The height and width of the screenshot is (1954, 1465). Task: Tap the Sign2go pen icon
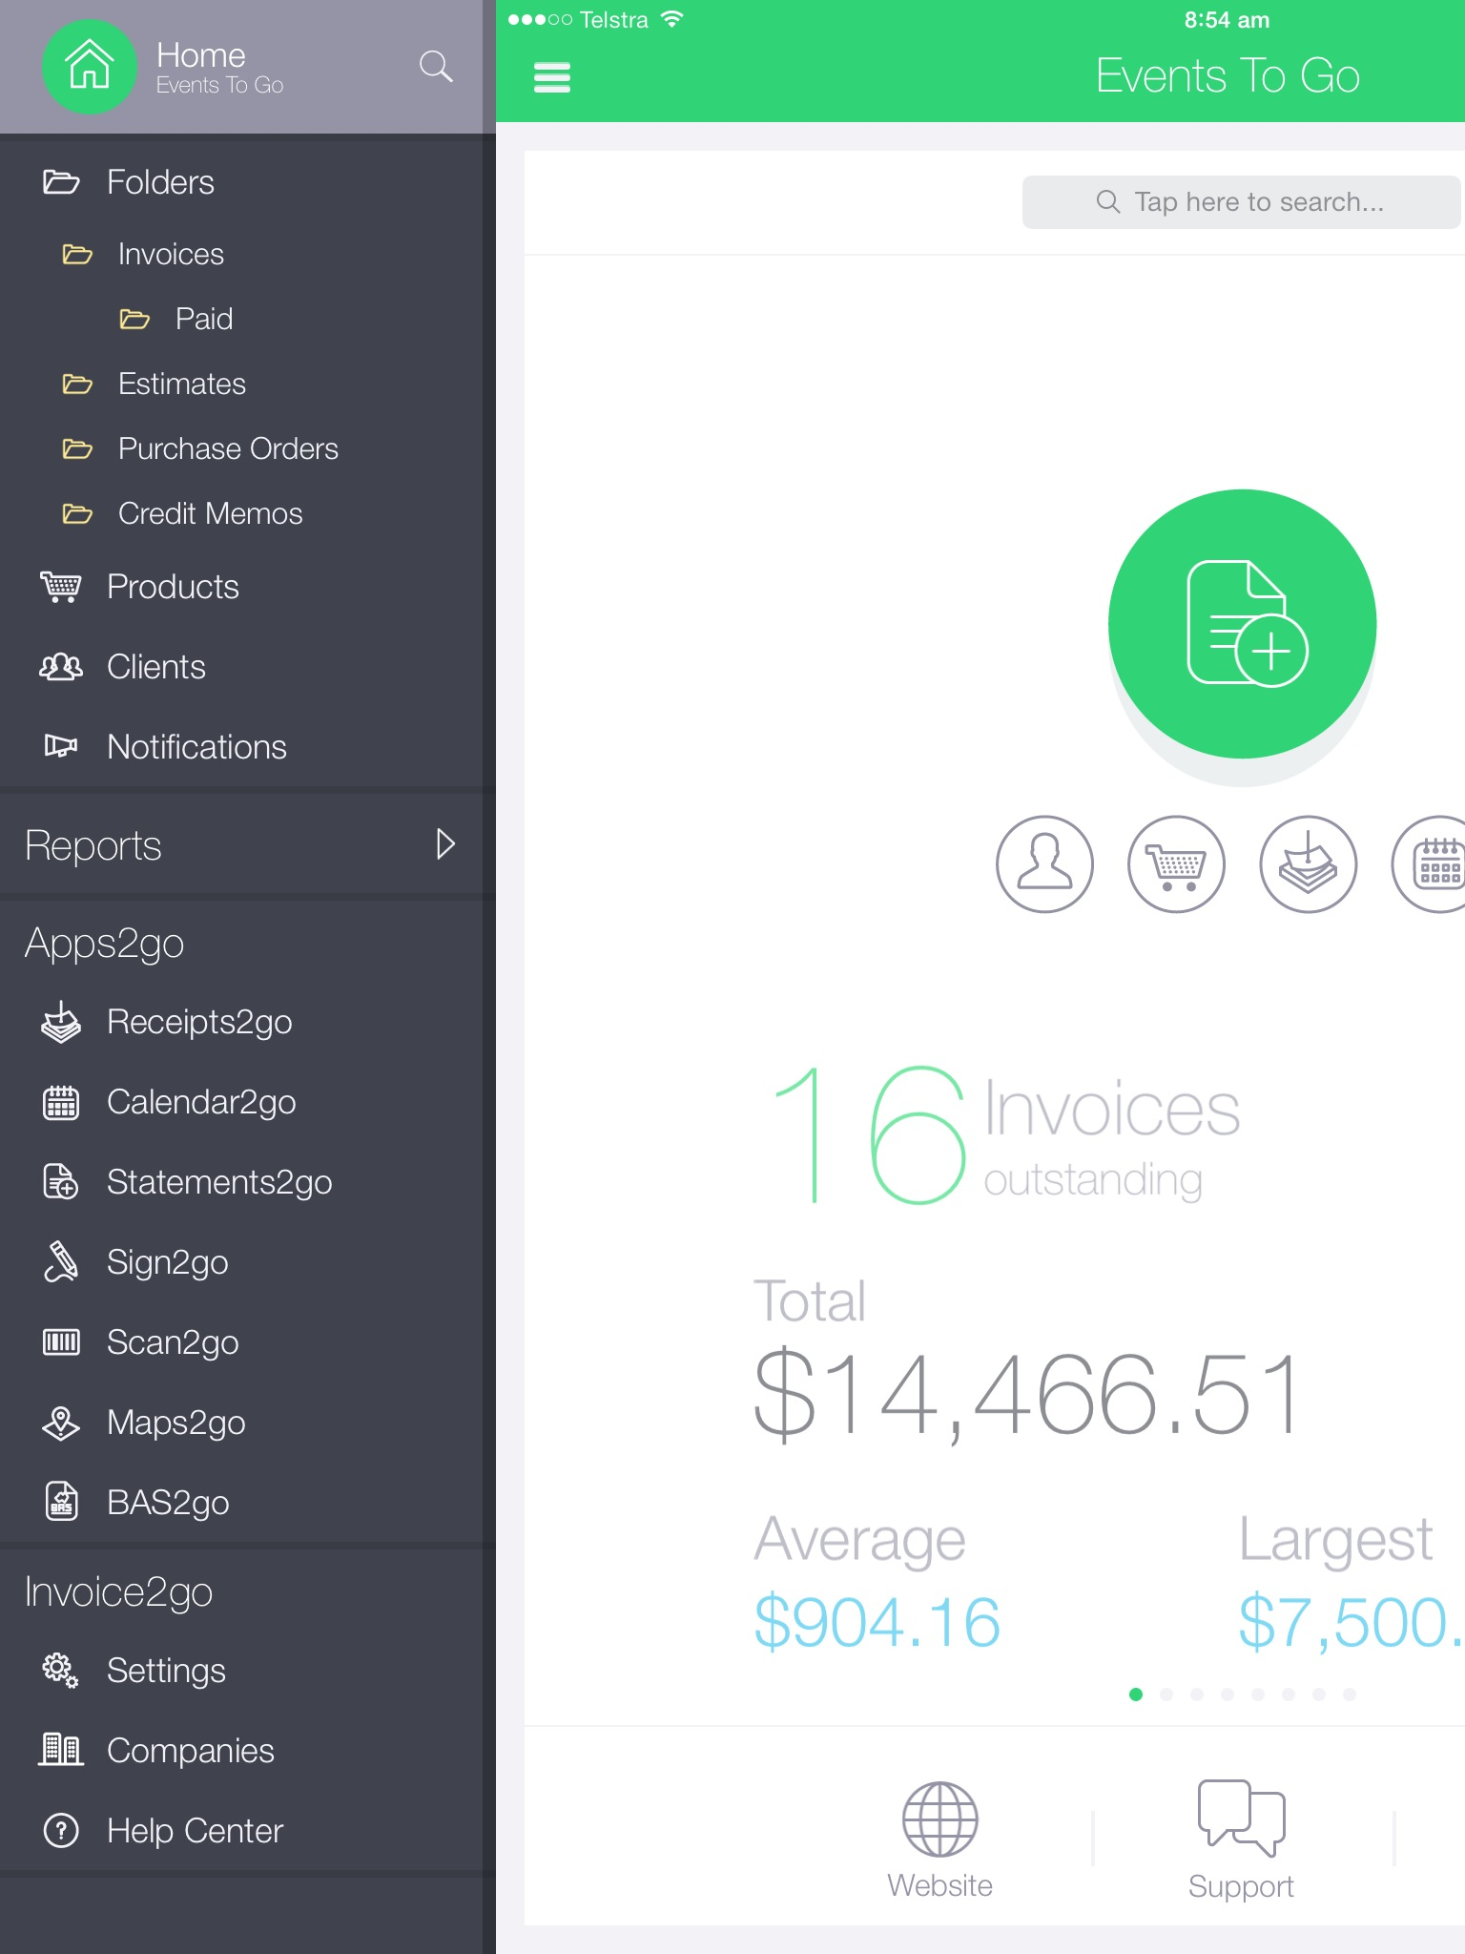61,1262
